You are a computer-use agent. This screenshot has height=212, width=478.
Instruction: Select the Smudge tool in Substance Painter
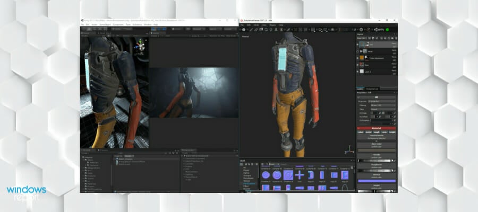[271, 30]
